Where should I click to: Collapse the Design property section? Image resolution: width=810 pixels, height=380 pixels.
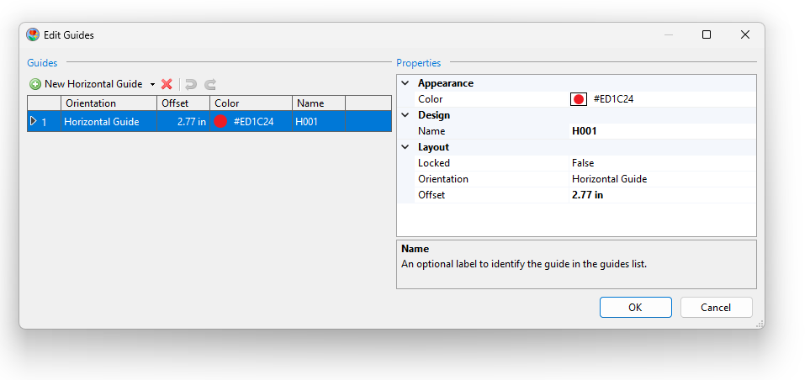tap(405, 115)
